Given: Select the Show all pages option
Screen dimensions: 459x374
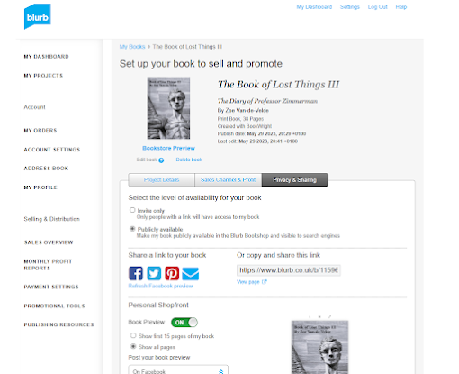Looking at the screenshot, I should coord(133,346).
